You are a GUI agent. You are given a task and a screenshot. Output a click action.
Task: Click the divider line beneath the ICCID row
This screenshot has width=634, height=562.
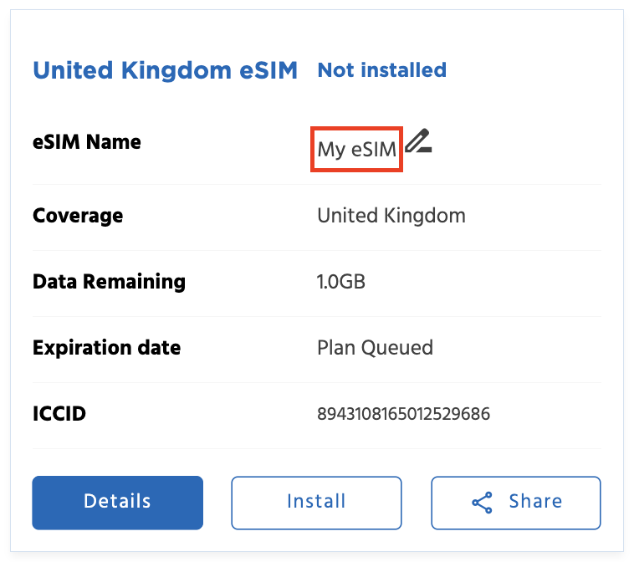[316, 448]
